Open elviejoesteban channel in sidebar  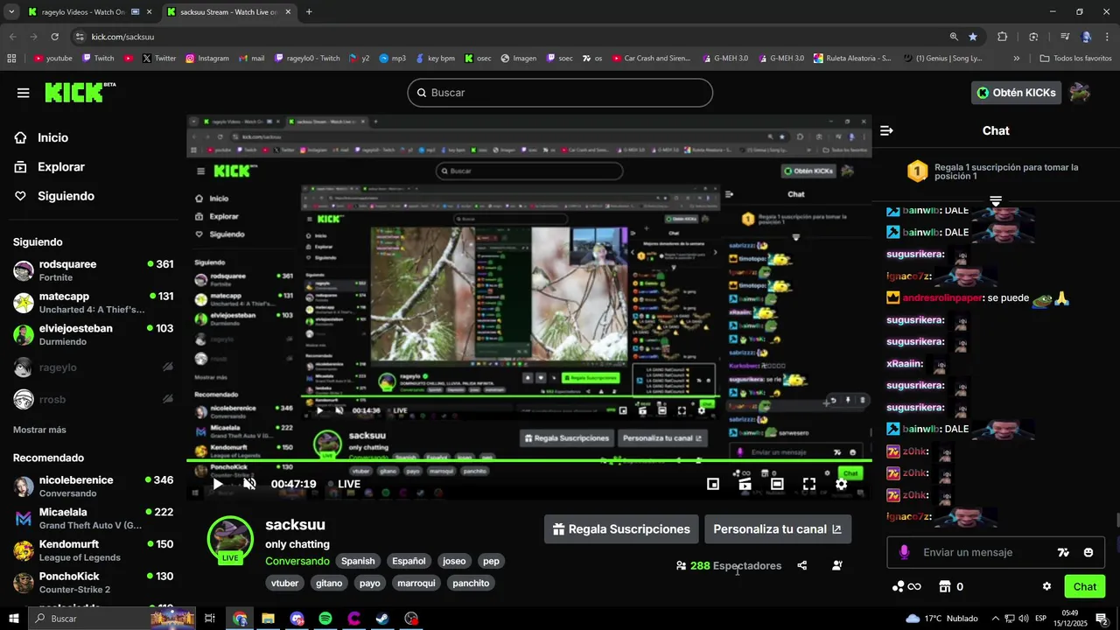93,334
